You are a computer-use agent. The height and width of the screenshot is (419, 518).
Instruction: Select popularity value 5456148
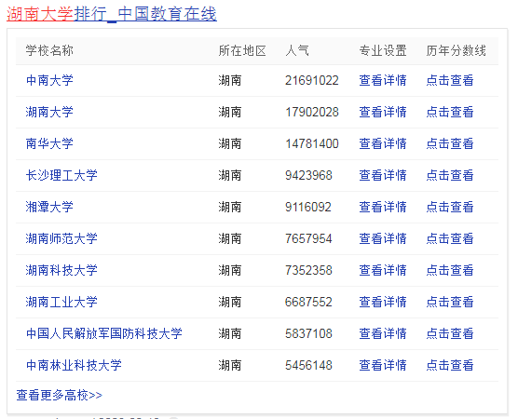(308, 366)
